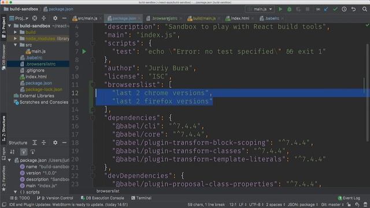Select the package.json editor tab
The width and height of the screenshot is (370, 208).
(124, 18)
